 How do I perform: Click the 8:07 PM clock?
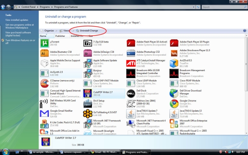241,152
